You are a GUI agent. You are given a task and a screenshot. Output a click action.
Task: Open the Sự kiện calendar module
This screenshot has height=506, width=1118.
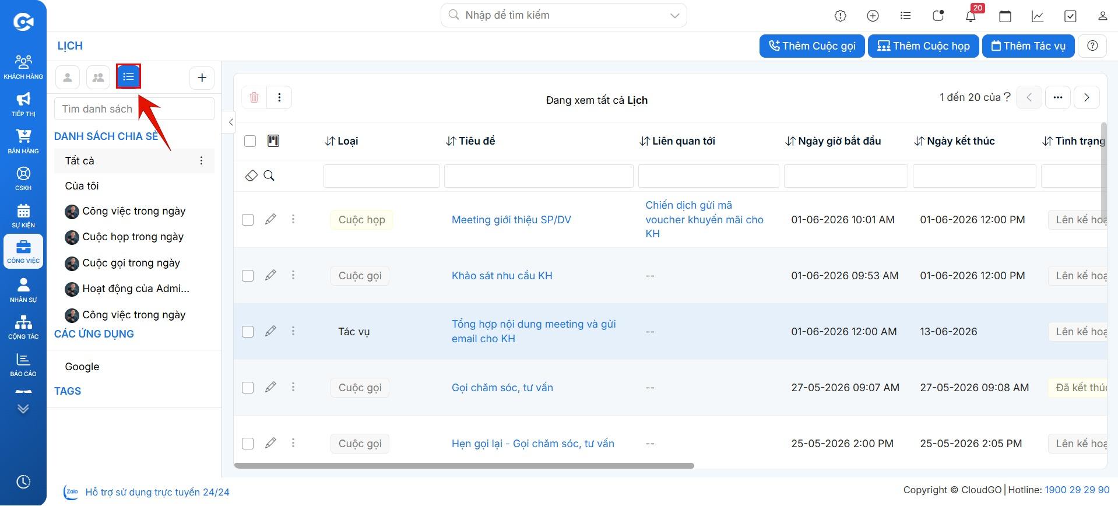click(x=23, y=216)
